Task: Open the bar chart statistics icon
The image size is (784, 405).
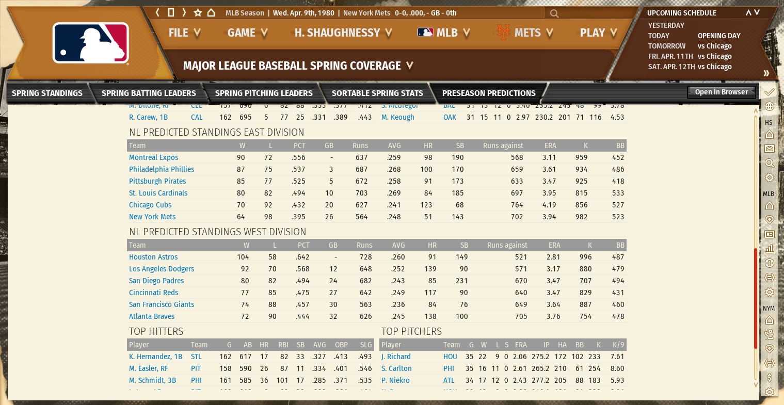Action: coord(769,249)
